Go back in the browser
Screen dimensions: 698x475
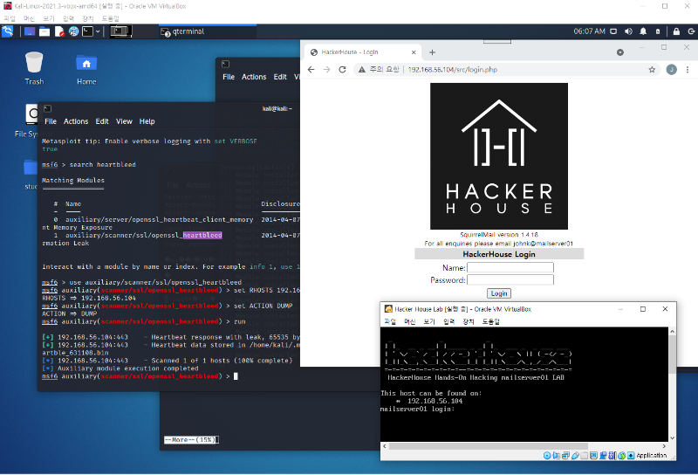[x=311, y=70]
